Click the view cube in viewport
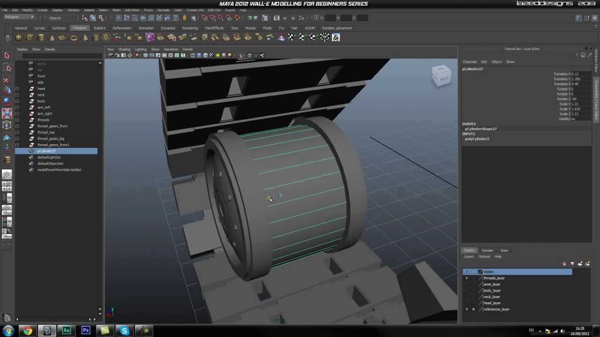This screenshot has height=337, width=600. tap(442, 76)
